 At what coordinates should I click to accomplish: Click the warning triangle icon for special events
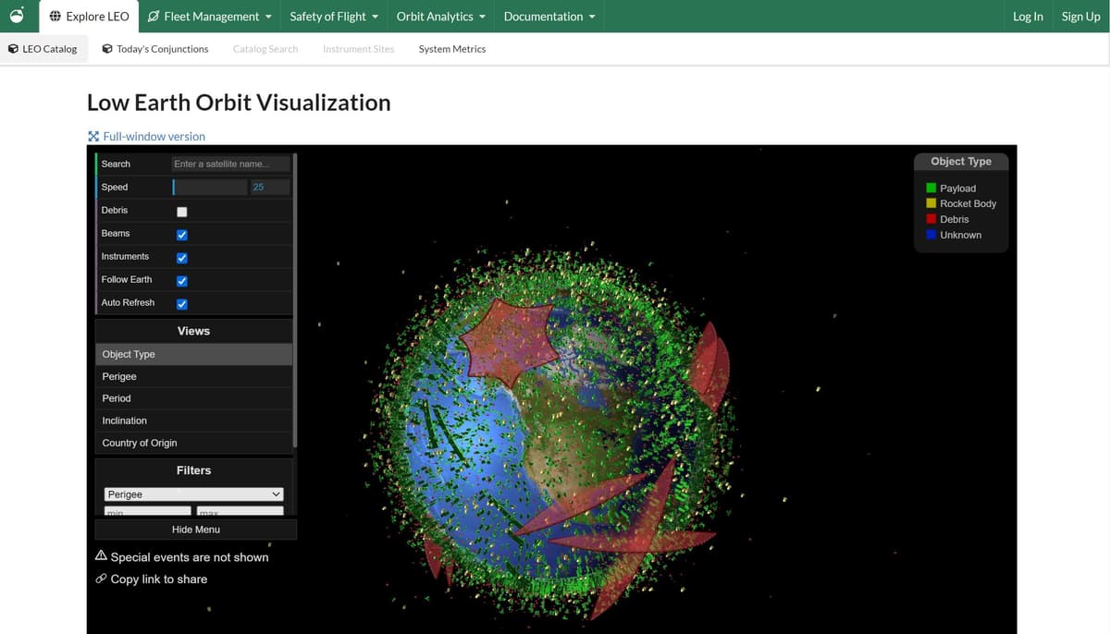(x=101, y=556)
